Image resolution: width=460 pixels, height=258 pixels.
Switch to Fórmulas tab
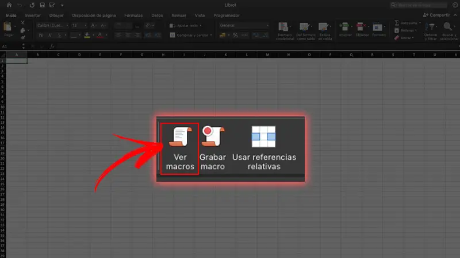tap(133, 15)
